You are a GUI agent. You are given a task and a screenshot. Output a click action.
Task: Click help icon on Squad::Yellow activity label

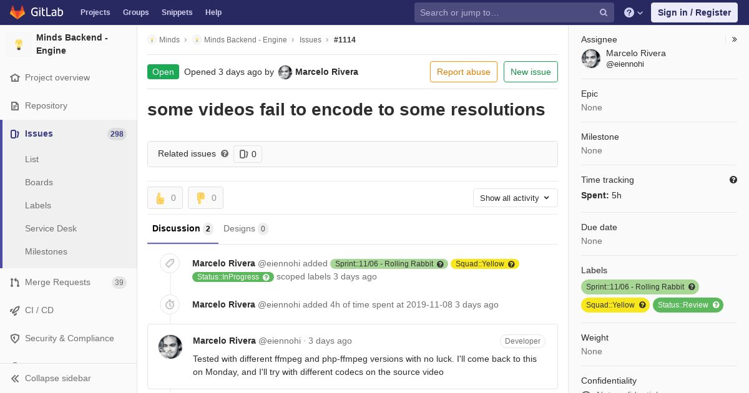tap(511, 264)
